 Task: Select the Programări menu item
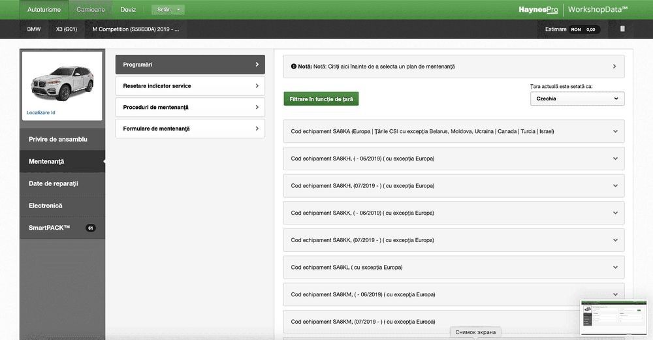point(190,65)
